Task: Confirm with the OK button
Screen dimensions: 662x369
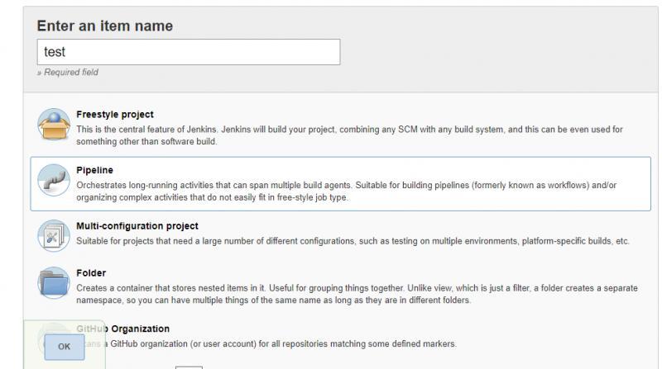Action: 65,347
